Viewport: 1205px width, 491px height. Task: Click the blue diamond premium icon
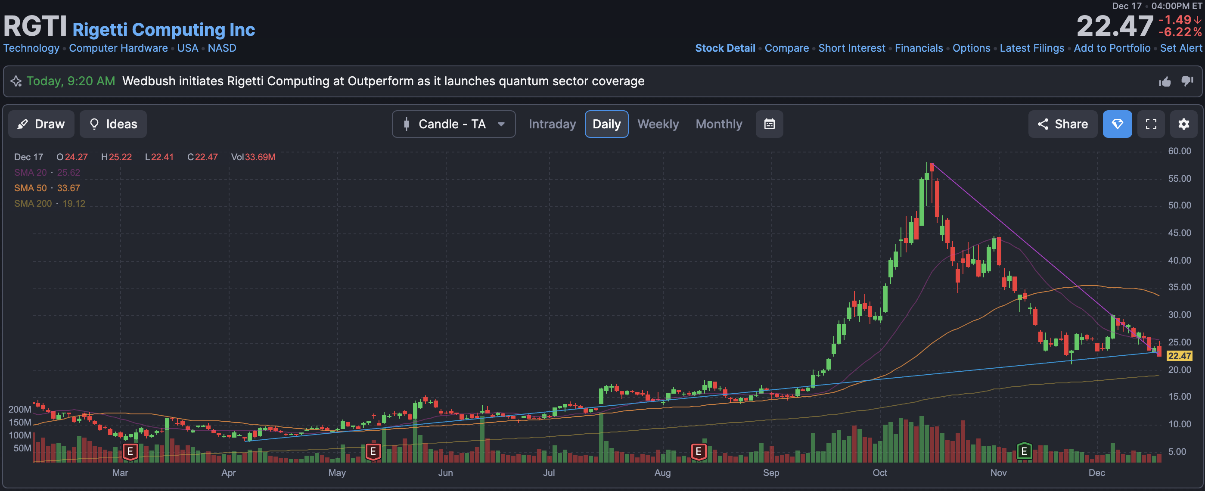(1117, 124)
